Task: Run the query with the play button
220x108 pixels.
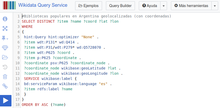Action: coord(6,101)
